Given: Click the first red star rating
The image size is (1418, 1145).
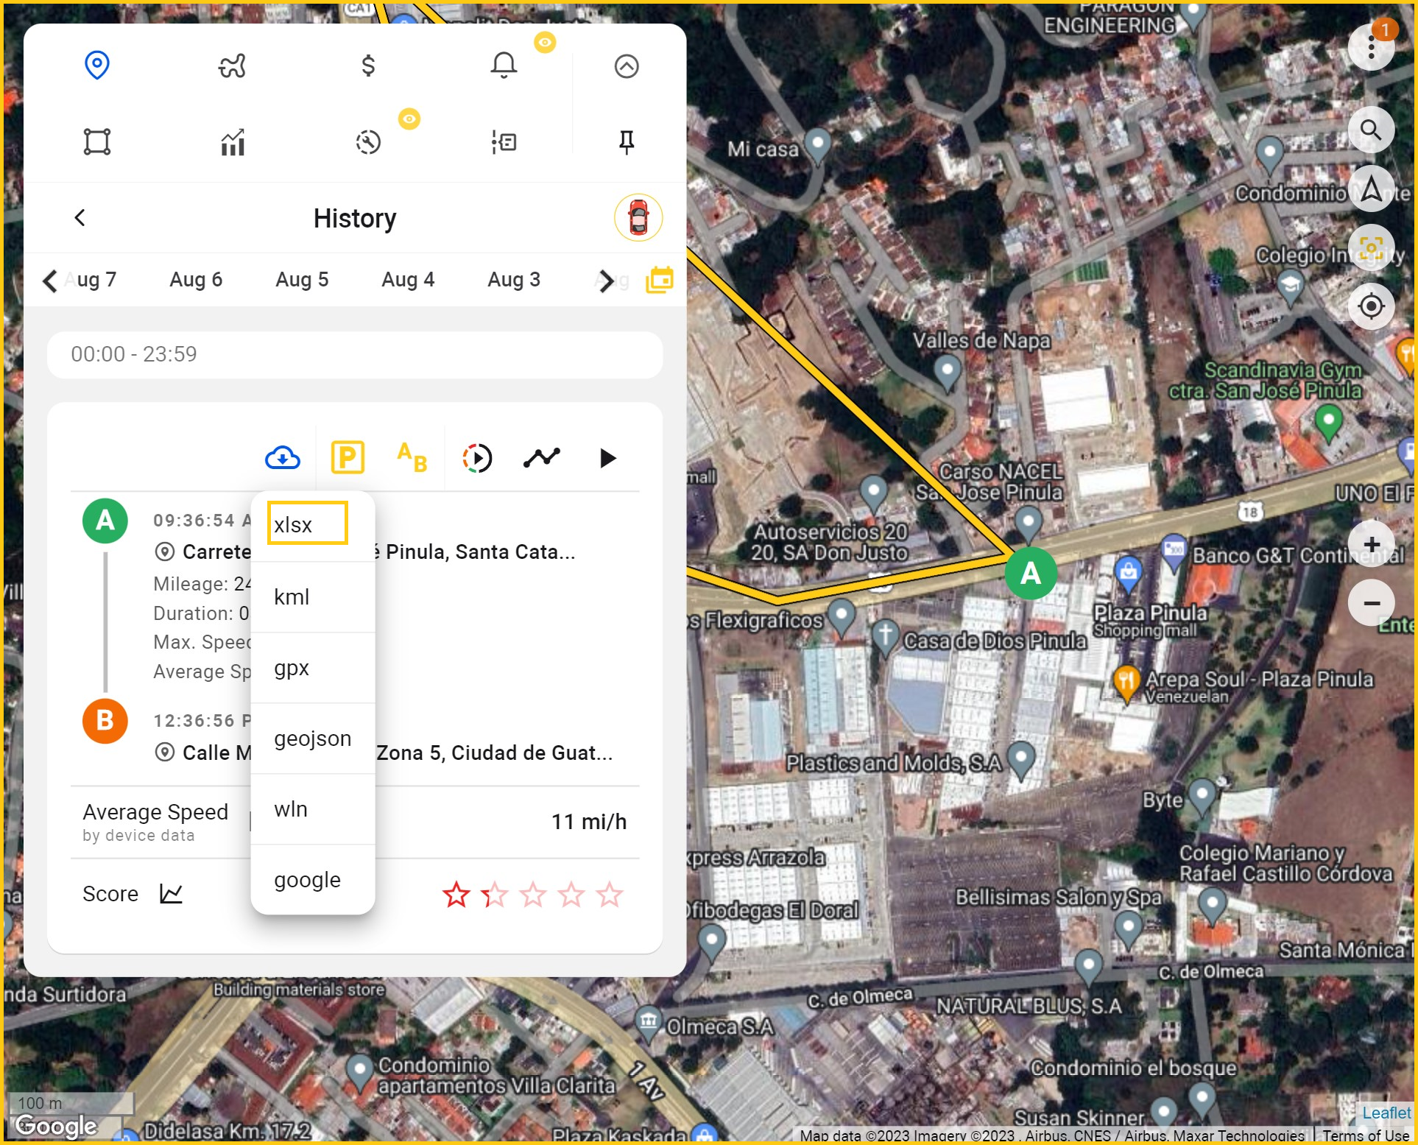Looking at the screenshot, I should [456, 895].
